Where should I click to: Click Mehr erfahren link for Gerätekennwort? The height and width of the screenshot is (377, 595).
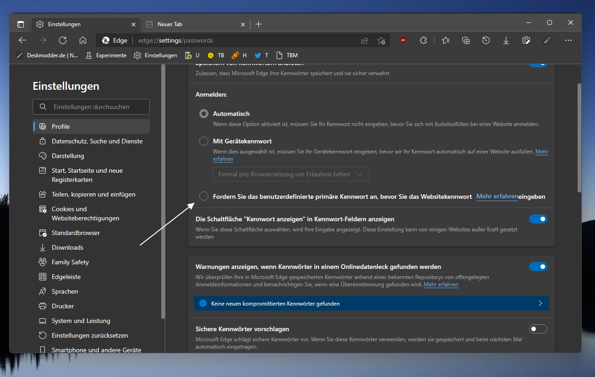click(x=542, y=152)
